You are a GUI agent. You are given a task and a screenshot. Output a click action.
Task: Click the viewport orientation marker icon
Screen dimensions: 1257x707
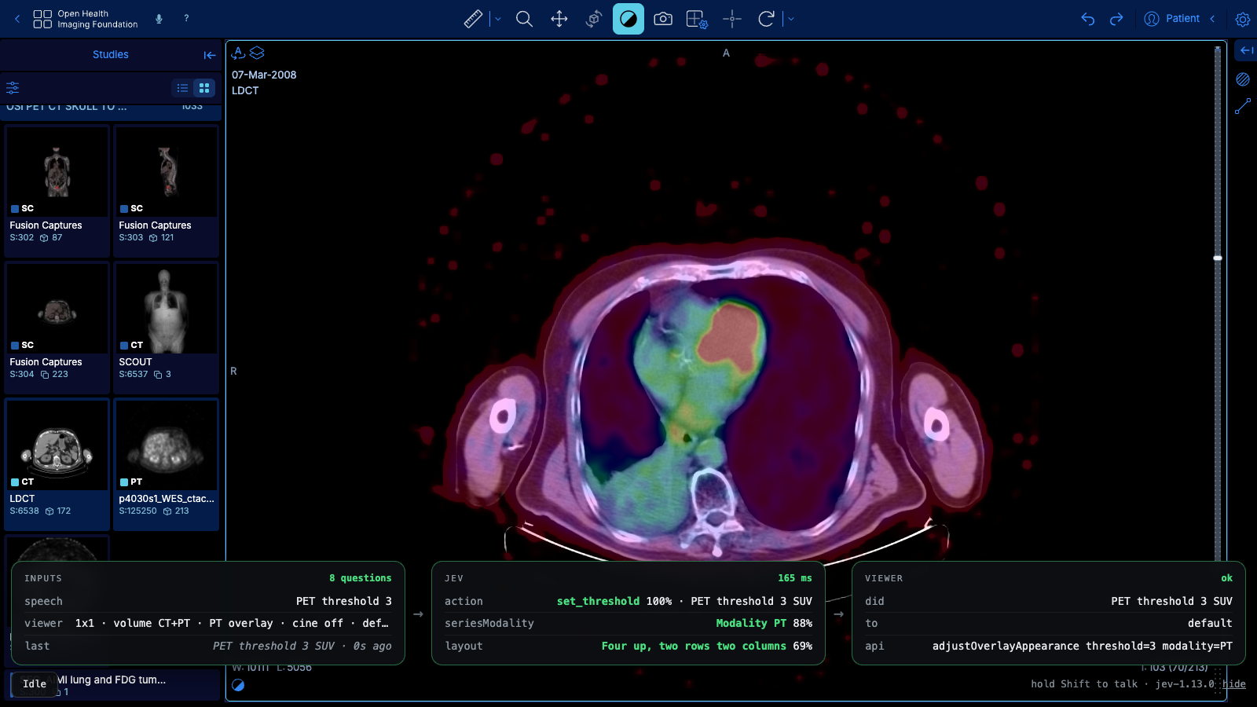[x=239, y=53]
